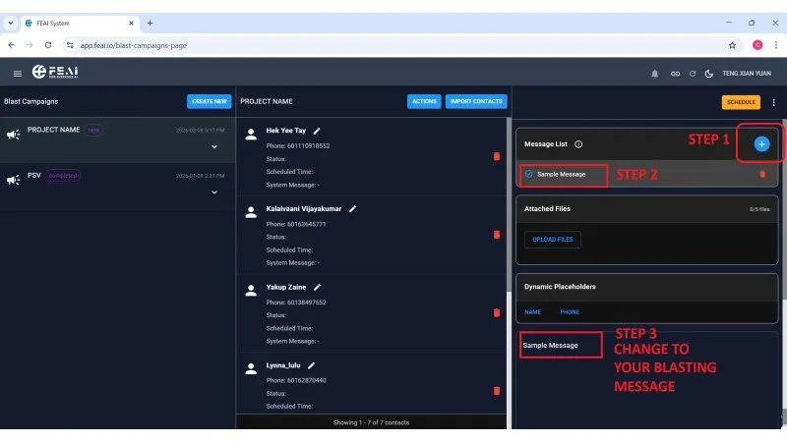
Task: Bookmark this page star icon
Action: coord(732,45)
